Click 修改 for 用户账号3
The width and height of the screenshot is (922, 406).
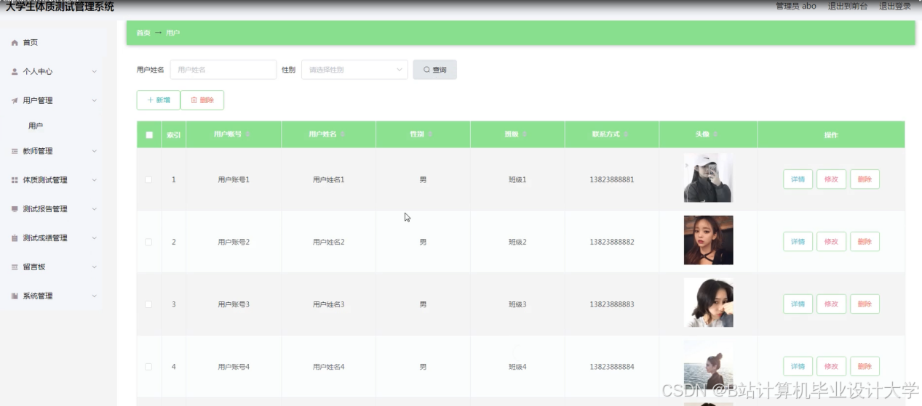point(831,304)
